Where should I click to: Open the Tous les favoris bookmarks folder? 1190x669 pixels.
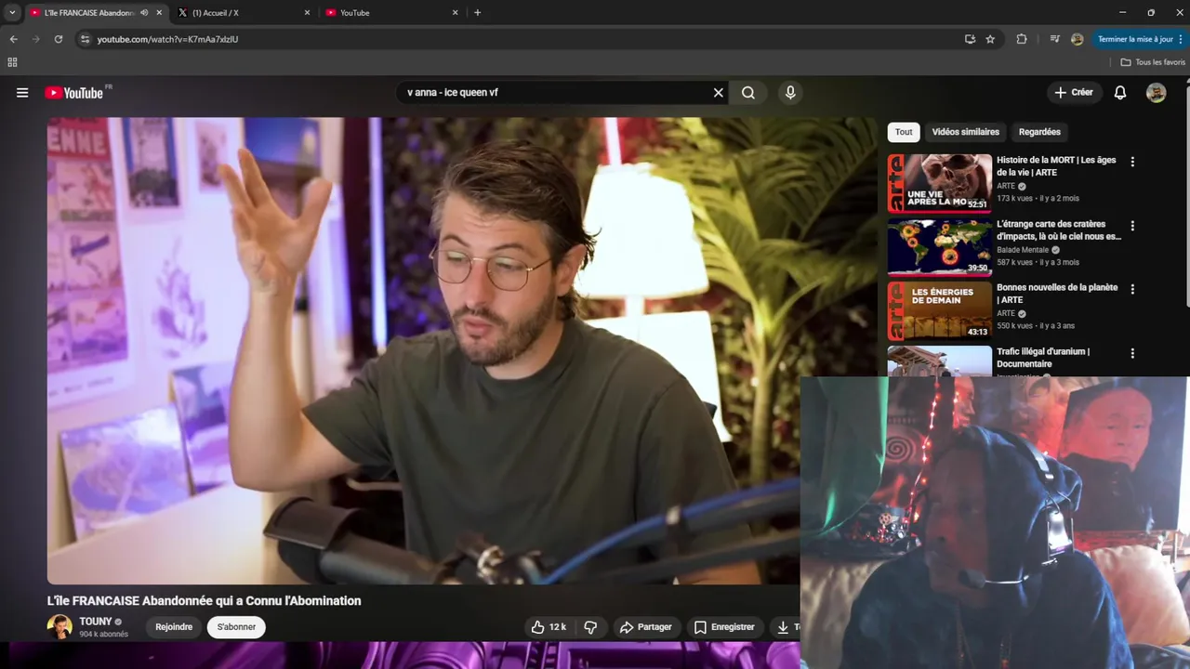pyautogui.click(x=1153, y=62)
